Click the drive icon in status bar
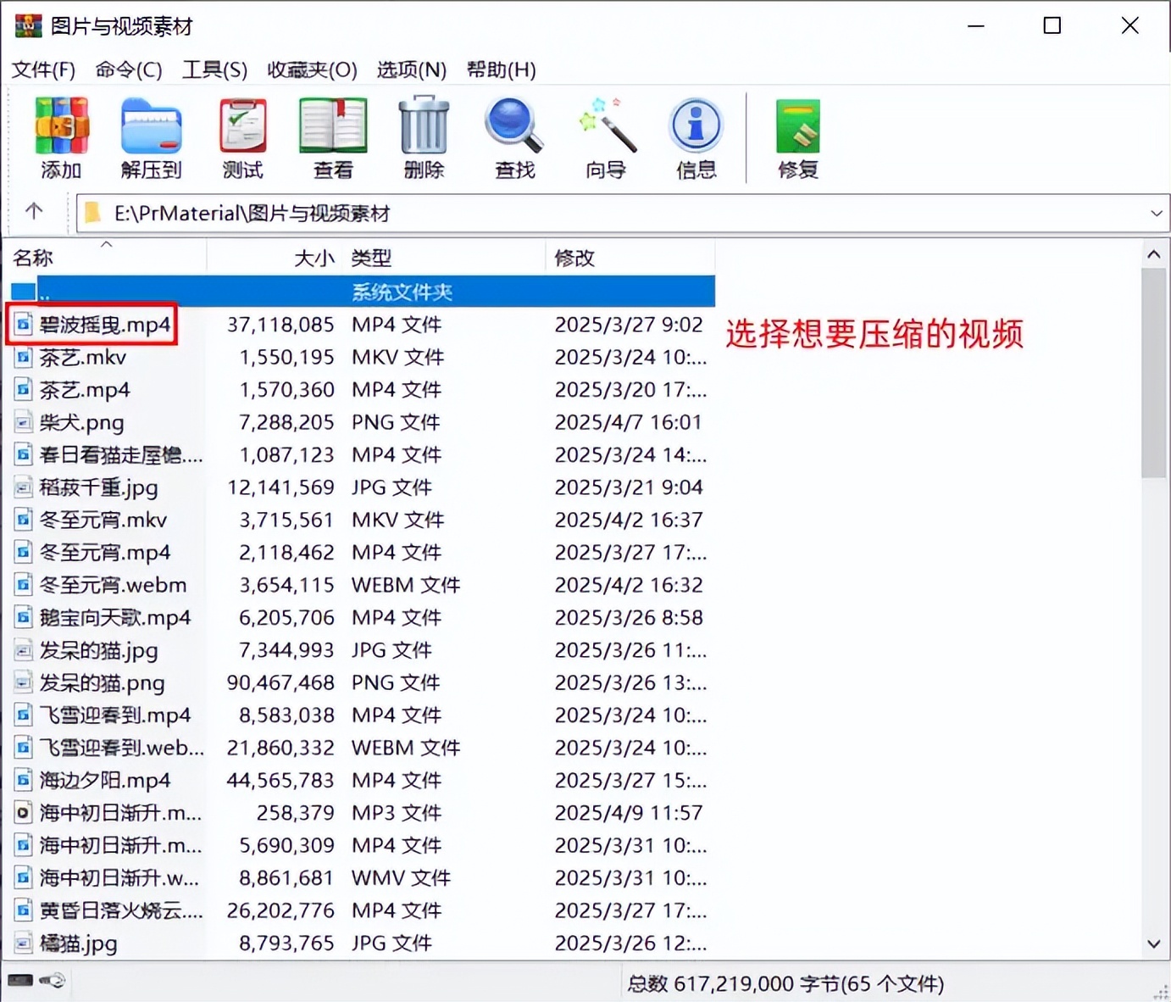Image resolution: width=1171 pixels, height=1002 pixels. click(x=20, y=981)
